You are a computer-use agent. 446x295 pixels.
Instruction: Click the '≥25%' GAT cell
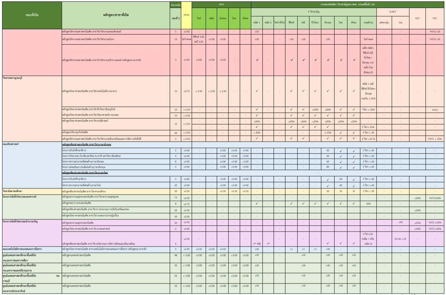coord(417,222)
